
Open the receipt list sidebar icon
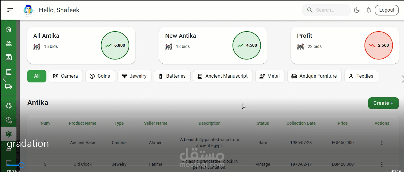click(9, 72)
